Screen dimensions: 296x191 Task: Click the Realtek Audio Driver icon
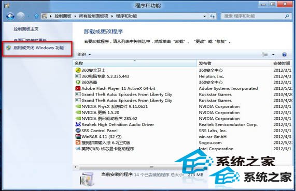(78, 124)
